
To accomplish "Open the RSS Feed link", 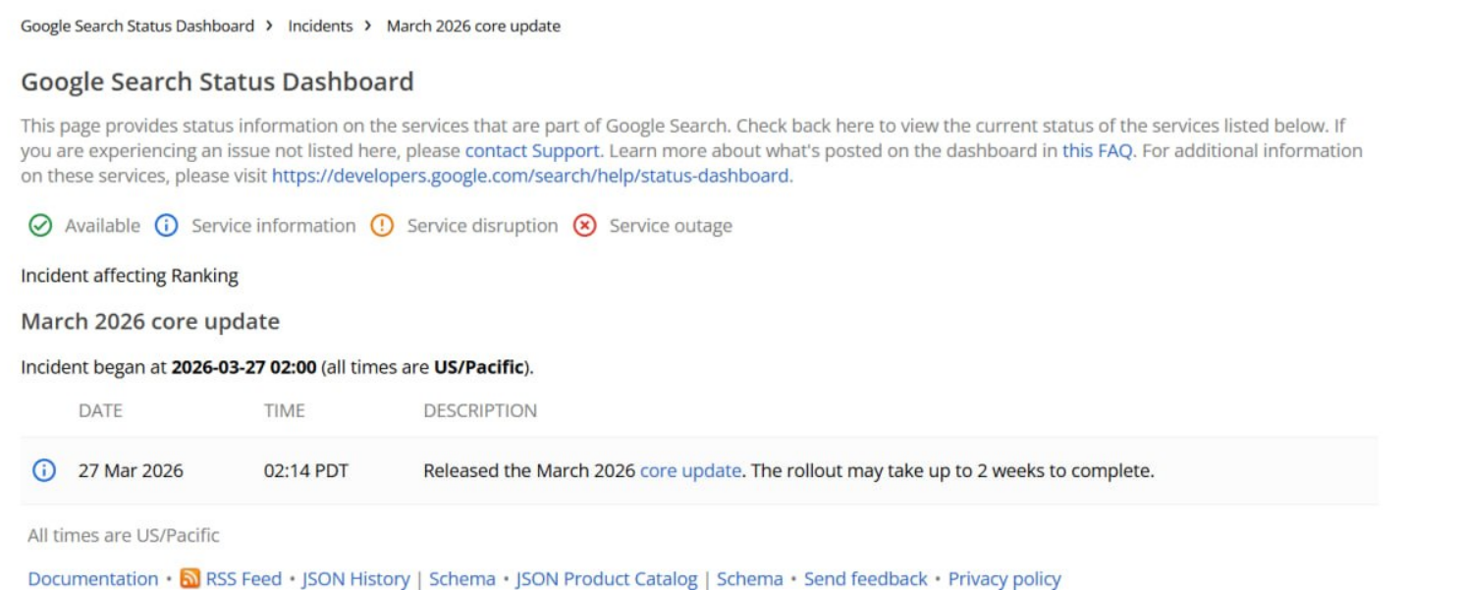I will [x=244, y=579].
